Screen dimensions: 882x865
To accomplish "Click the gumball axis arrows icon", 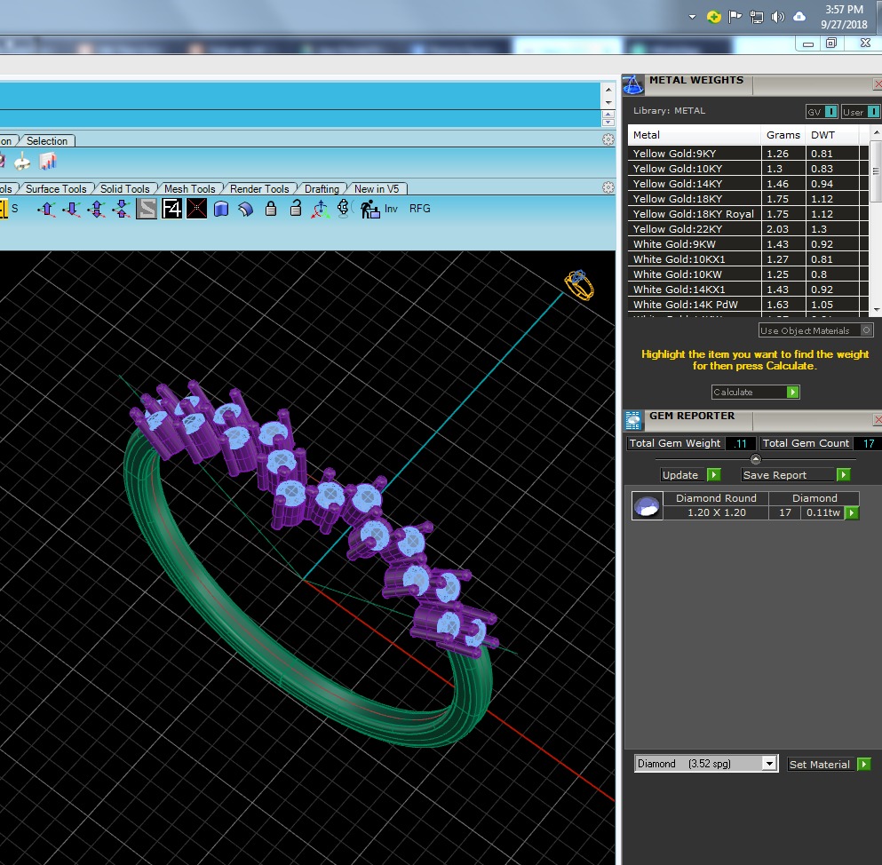I will (x=320, y=210).
